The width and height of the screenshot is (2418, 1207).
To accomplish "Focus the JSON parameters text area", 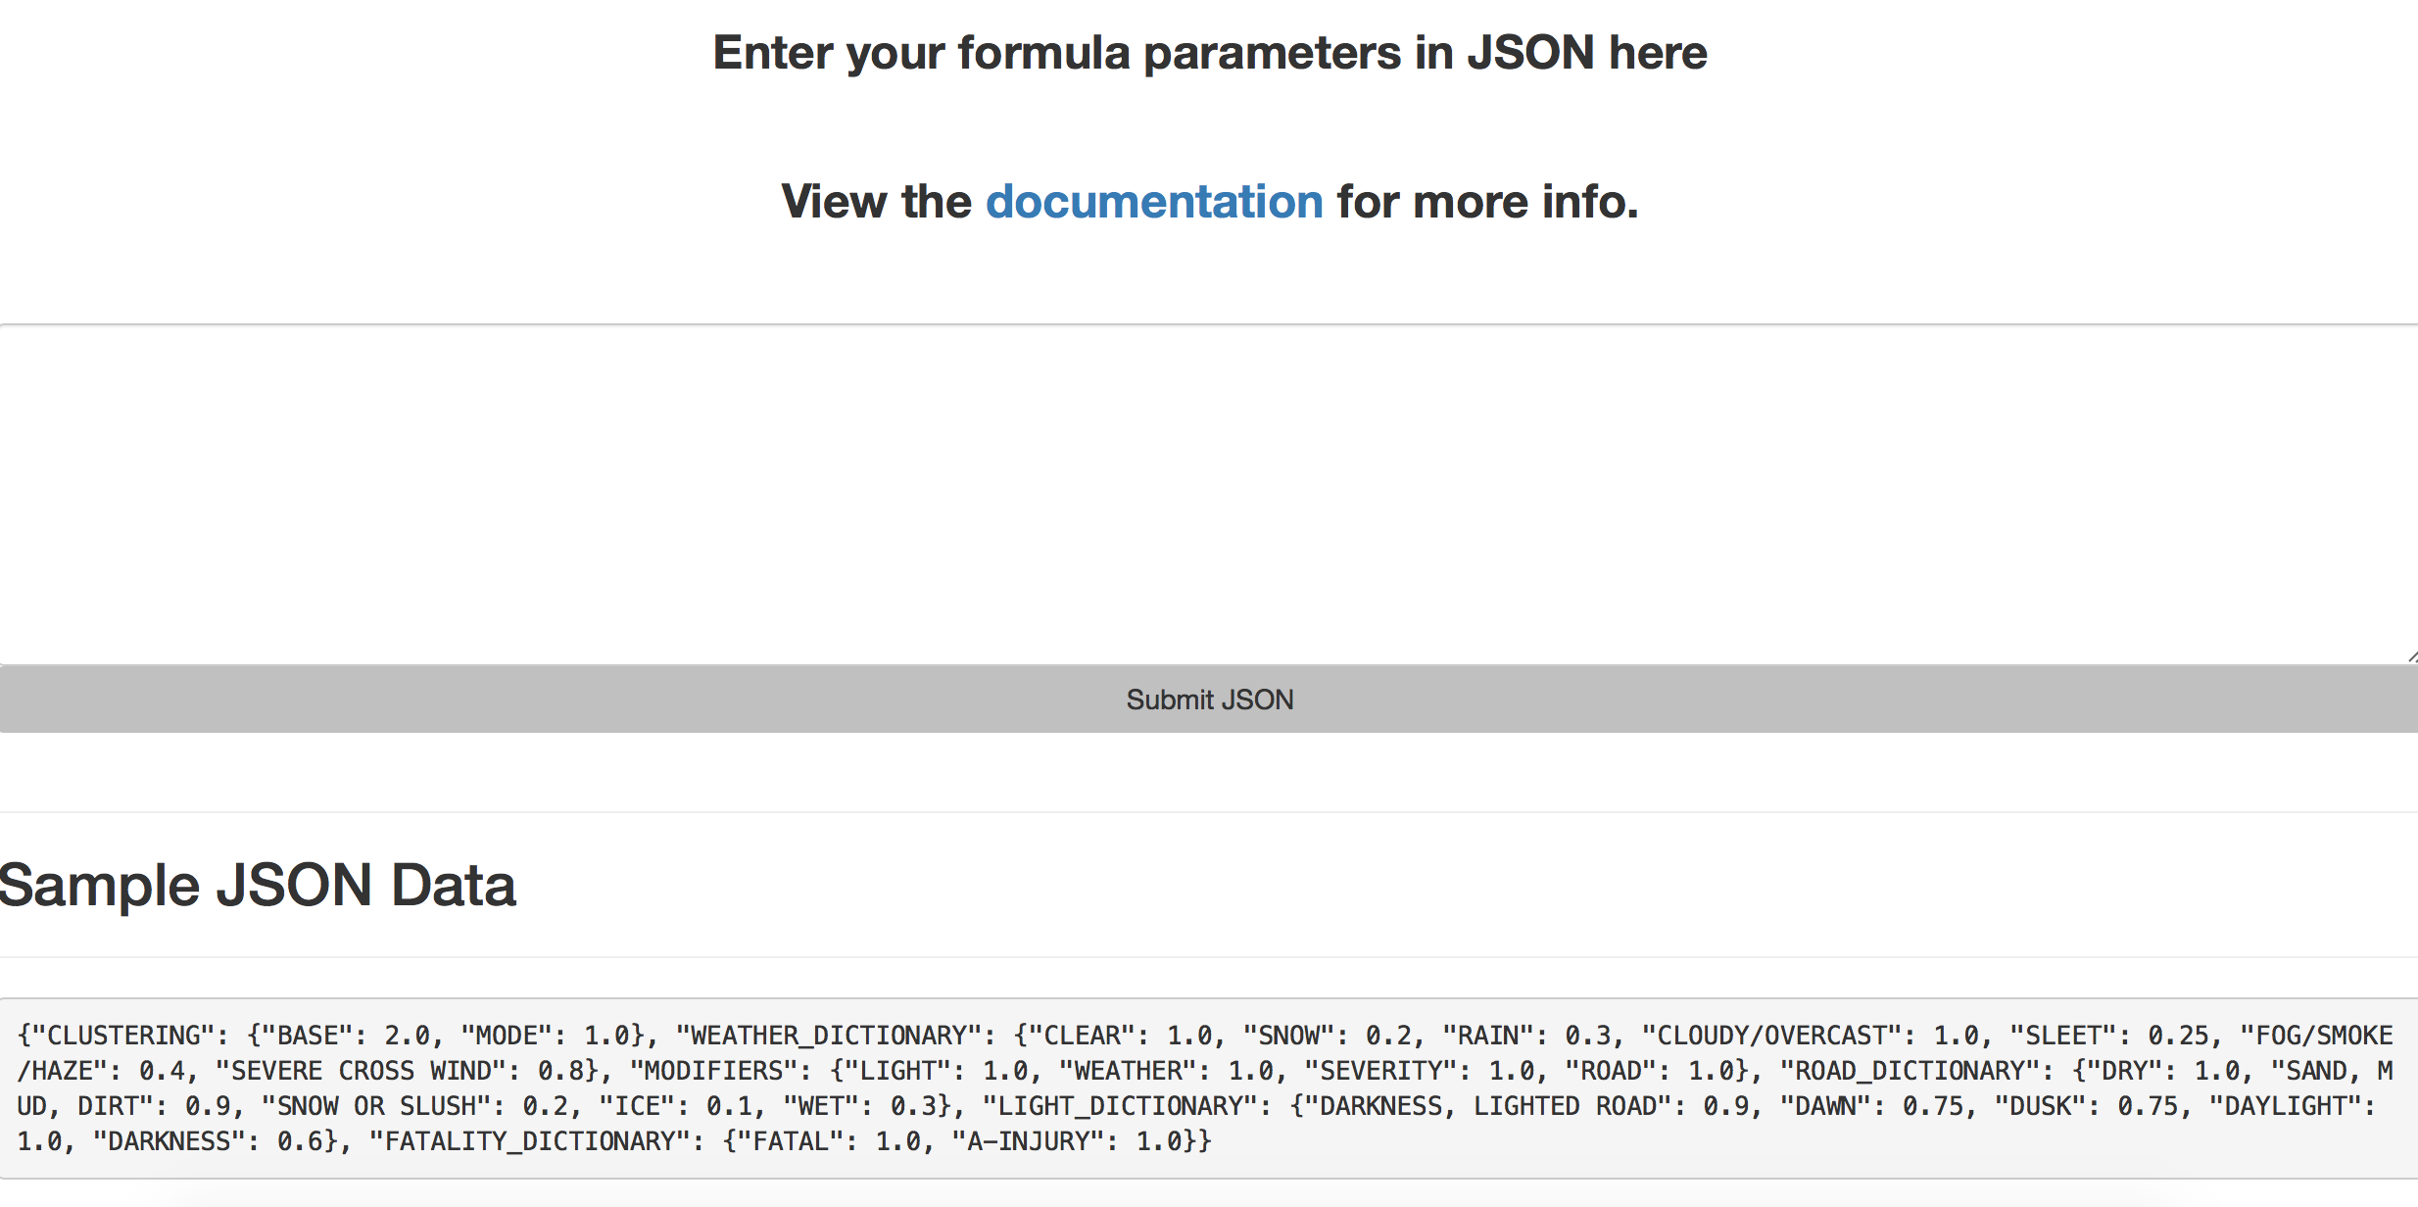I will [1209, 495].
